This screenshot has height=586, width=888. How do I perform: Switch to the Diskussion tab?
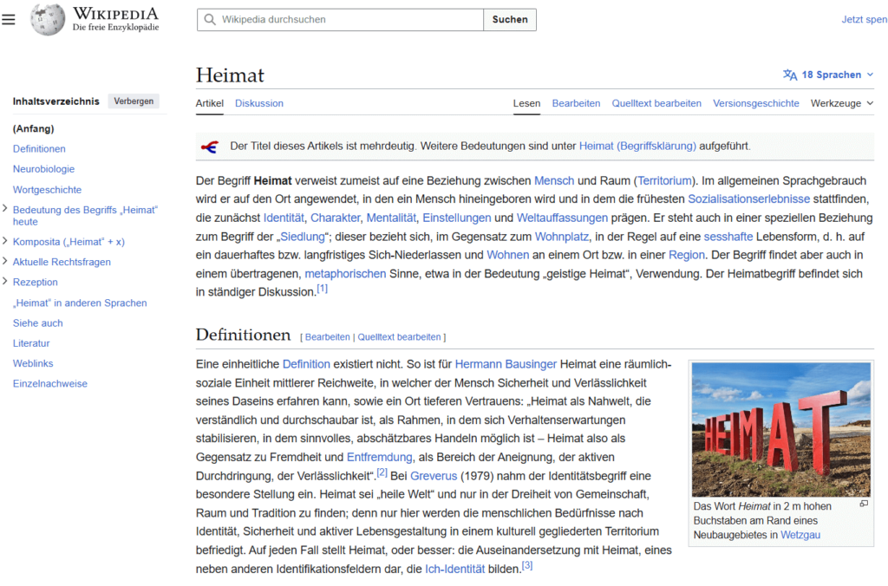pos(258,103)
